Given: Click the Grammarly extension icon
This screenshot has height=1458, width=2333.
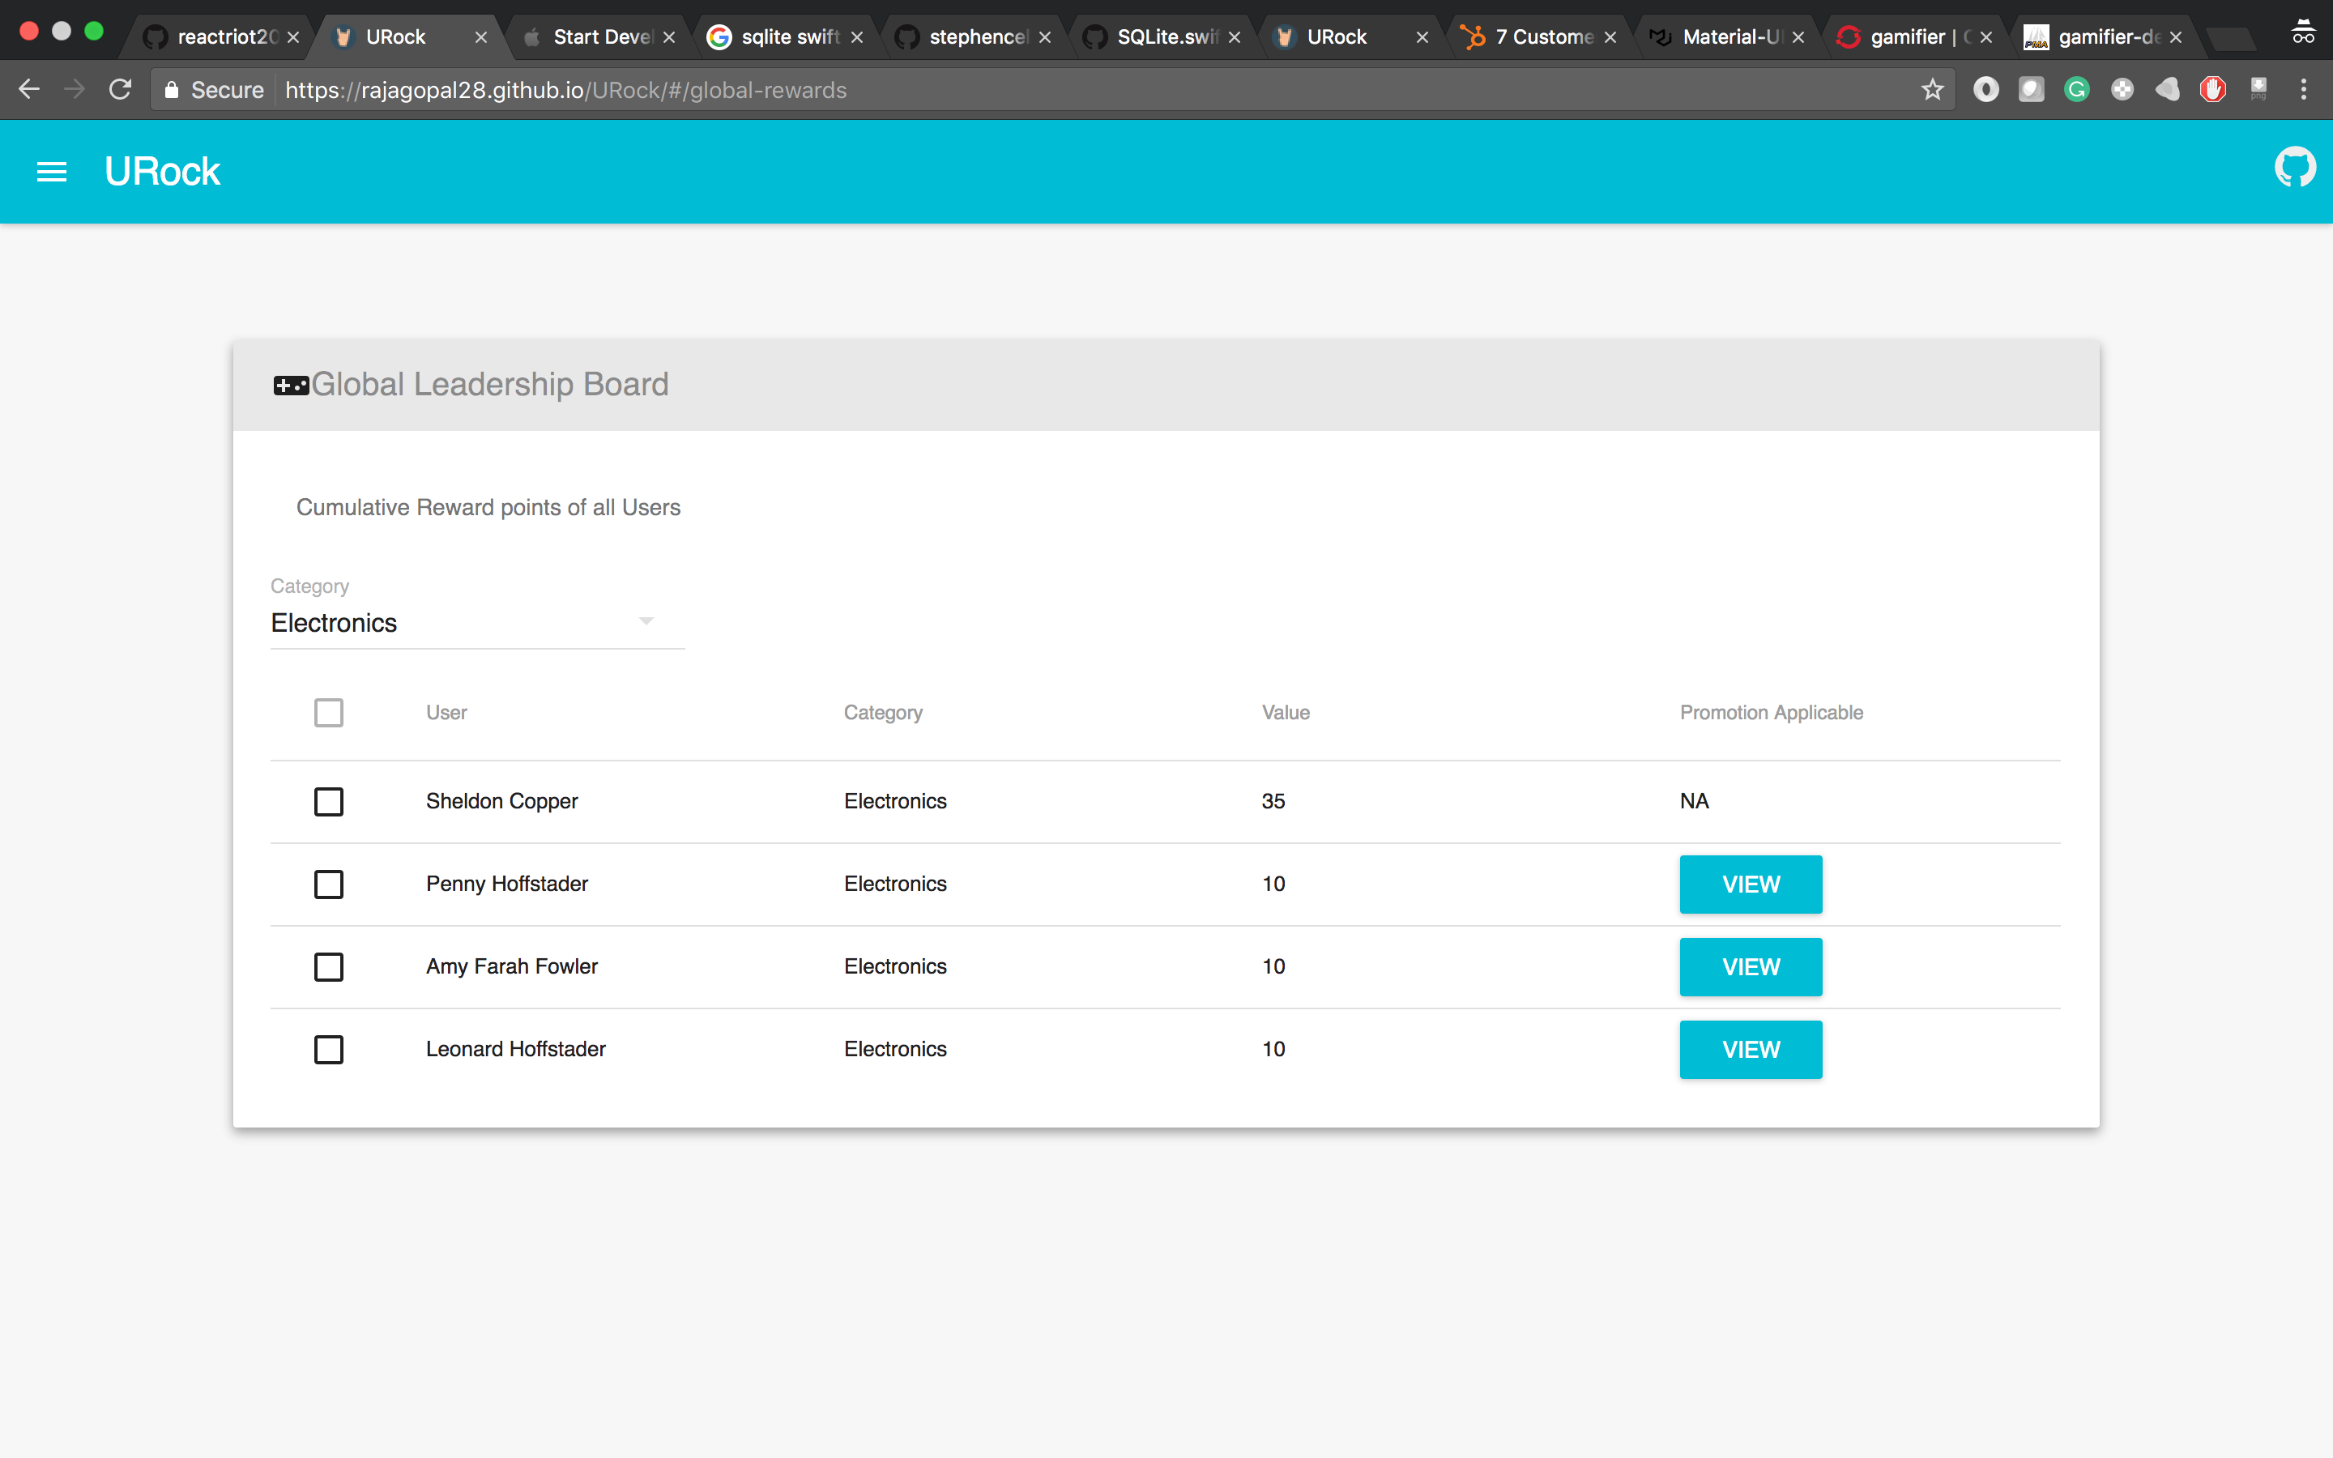Looking at the screenshot, I should (x=2076, y=90).
